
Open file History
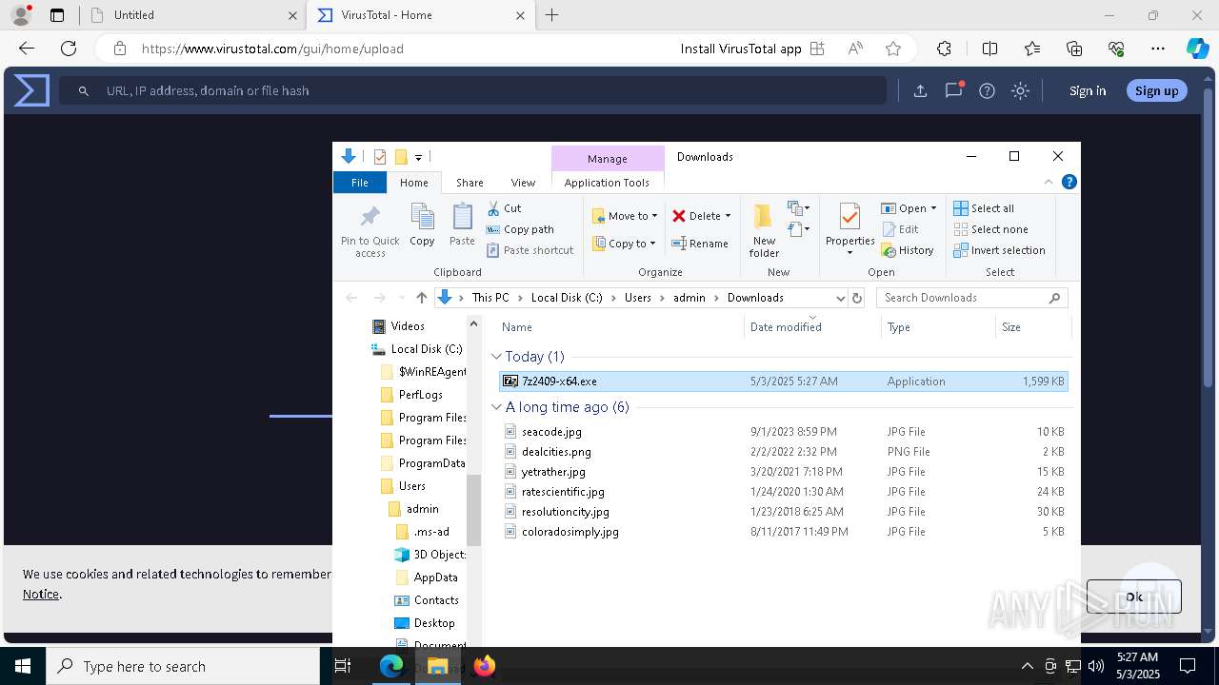(908, 250)
